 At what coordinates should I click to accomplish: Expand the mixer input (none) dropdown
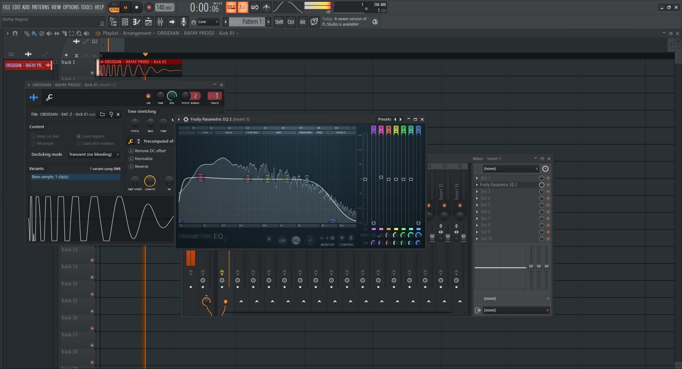[510, 169]
